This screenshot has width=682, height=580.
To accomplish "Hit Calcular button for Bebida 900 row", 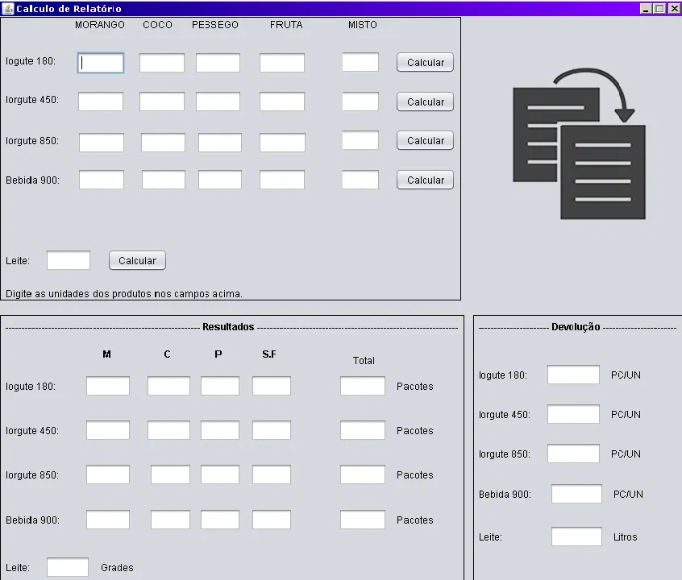I will [425, 180].
